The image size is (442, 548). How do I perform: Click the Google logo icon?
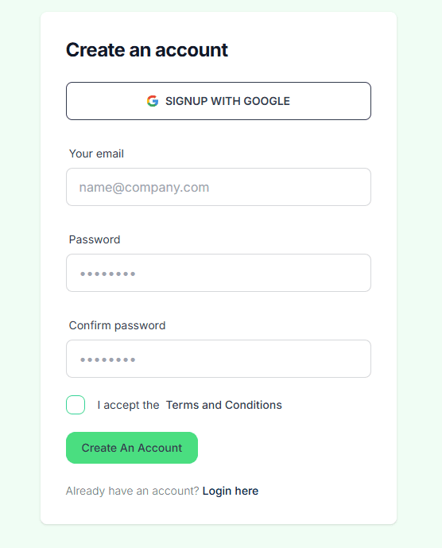(153, 101)
